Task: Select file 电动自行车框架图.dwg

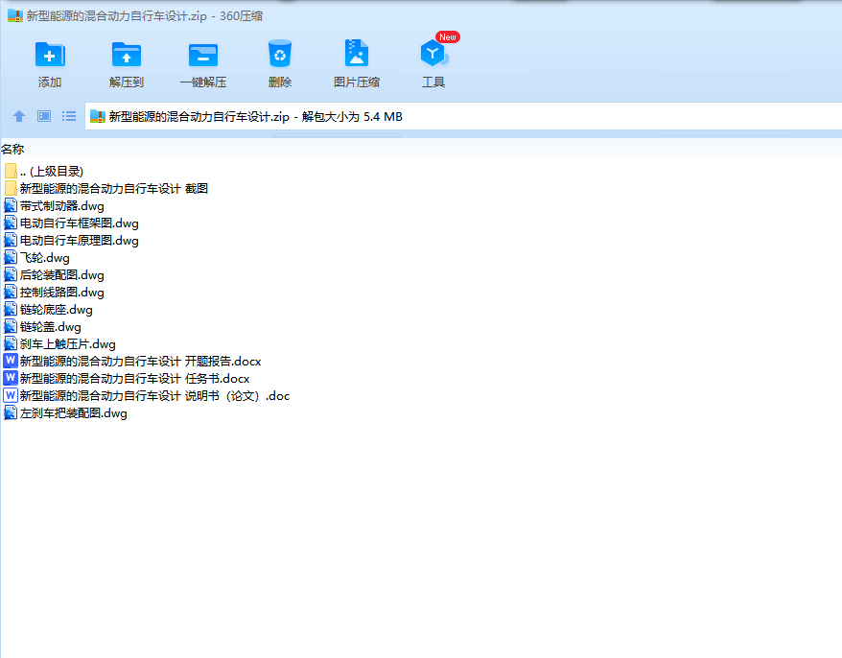Action: click(x=71, y=223)
